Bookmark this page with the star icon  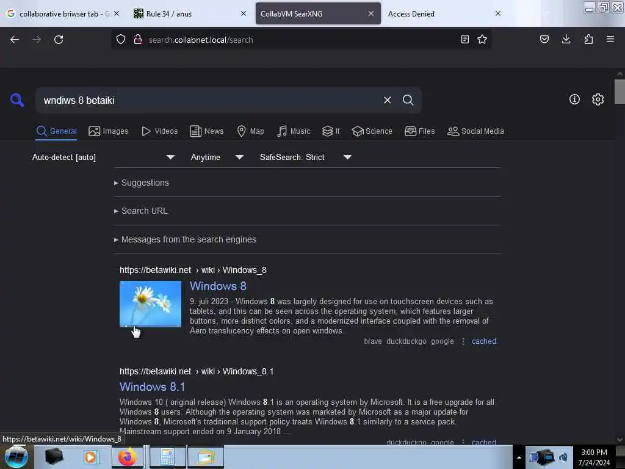pyautogui.click(x=482, y=39)
